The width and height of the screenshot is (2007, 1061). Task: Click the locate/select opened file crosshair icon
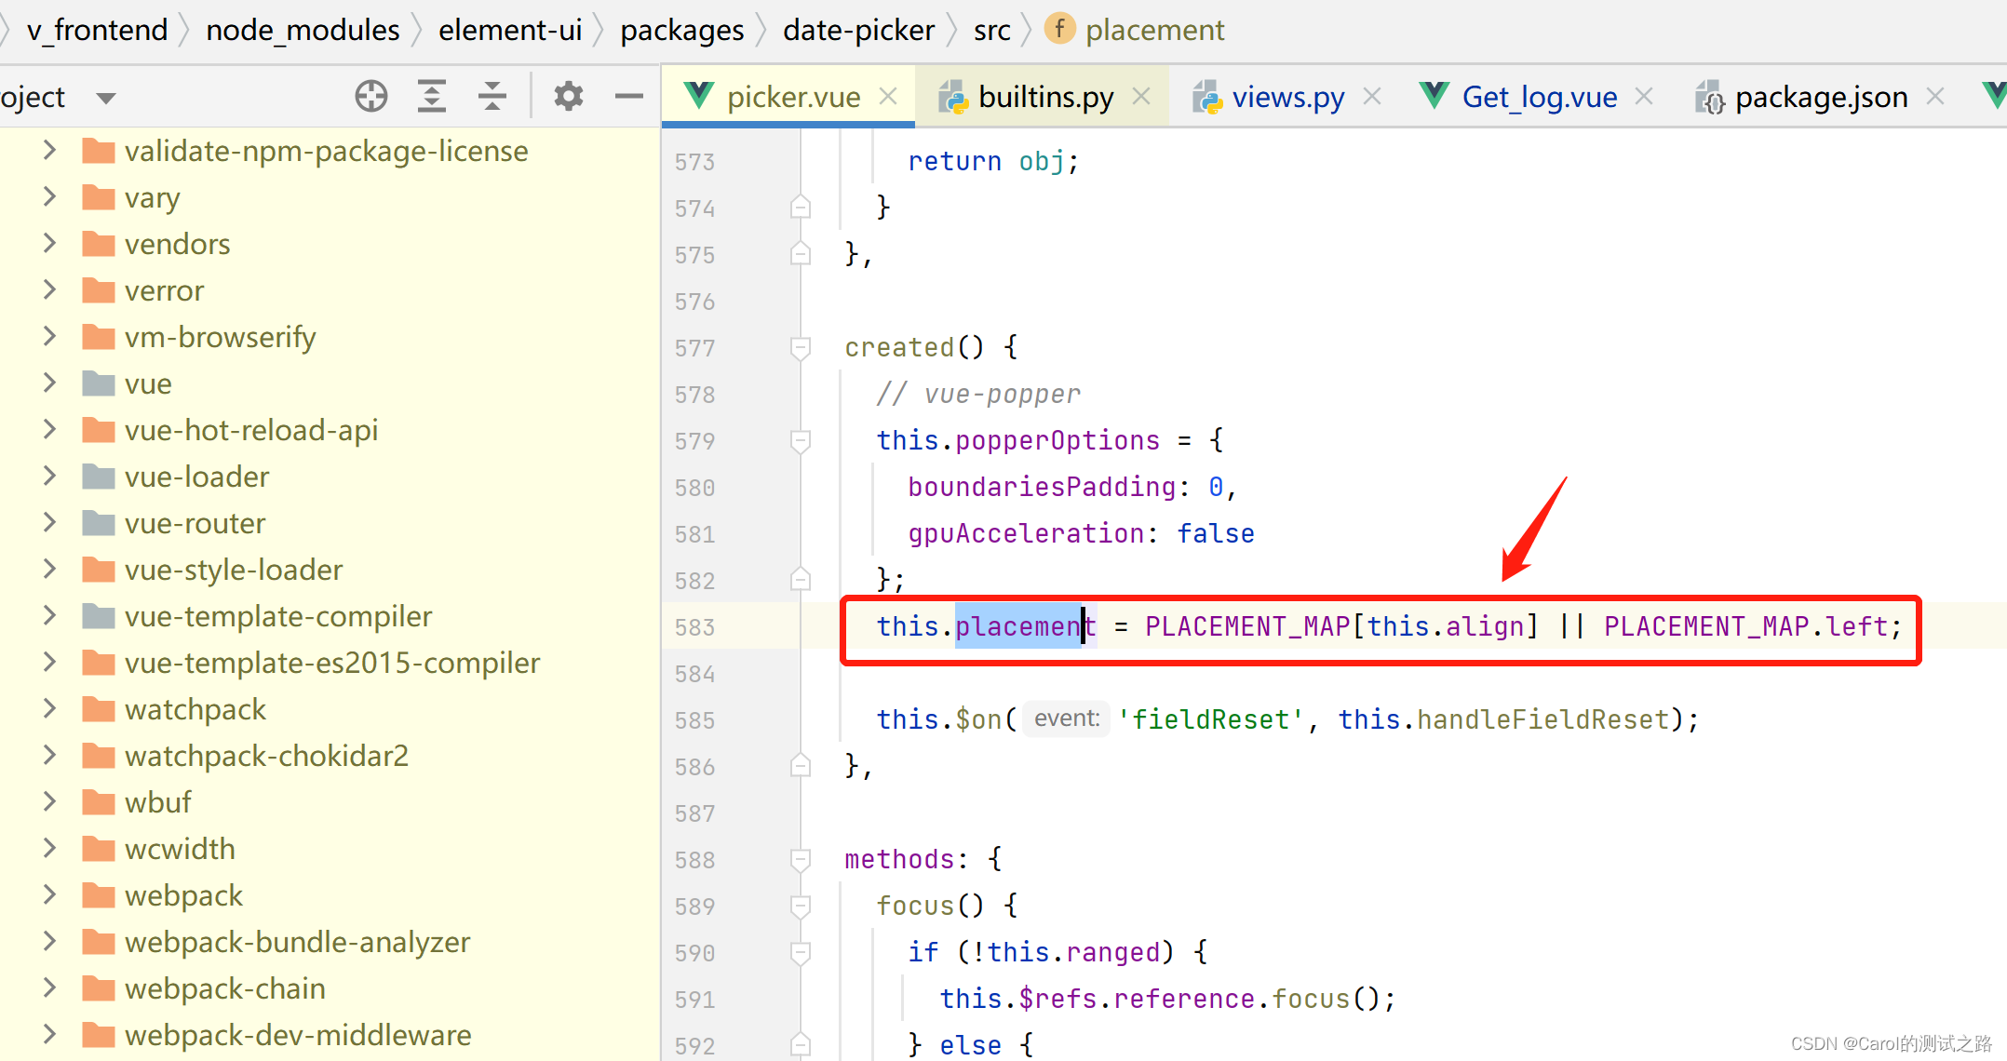370,96
